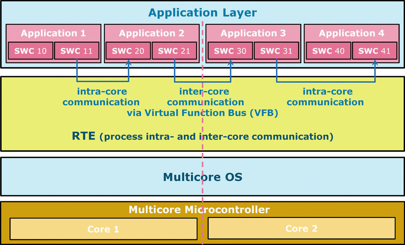This screenshot has height=245, width=405.
Task: Select the 'Application 2' title
Action: [x=151, y=33]
